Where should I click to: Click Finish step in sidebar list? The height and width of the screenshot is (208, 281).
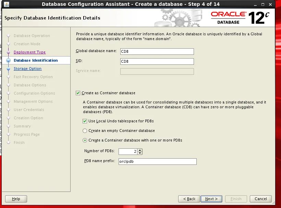[x=19, y=143]
